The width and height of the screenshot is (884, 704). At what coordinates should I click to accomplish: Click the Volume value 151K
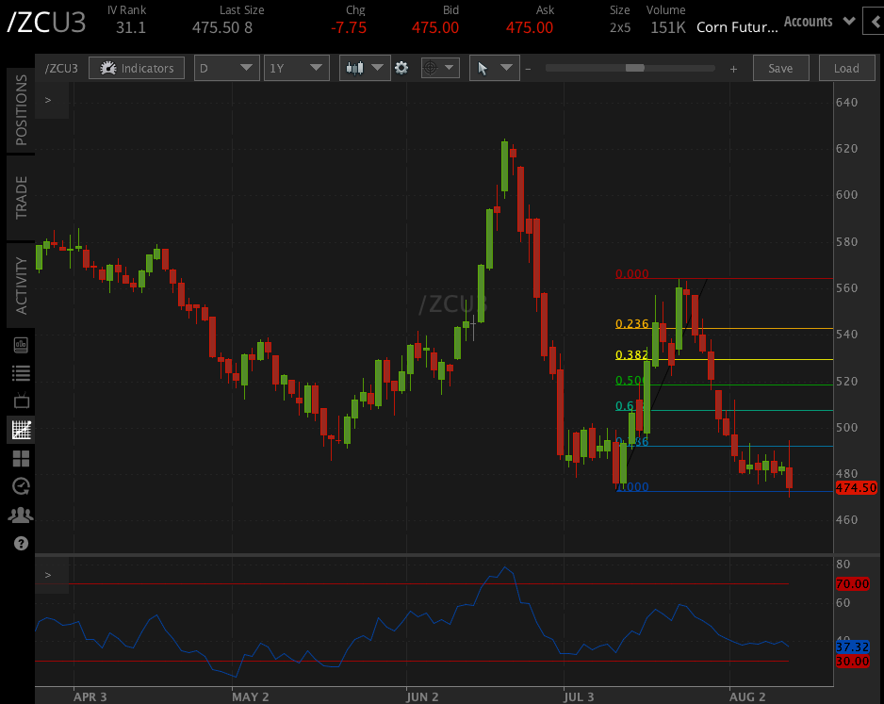tap(668, 27)
